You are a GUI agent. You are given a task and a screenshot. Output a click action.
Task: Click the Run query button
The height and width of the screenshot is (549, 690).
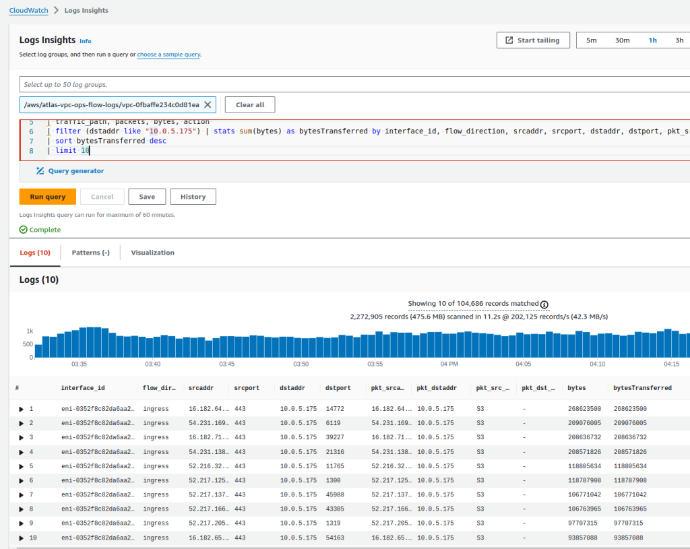(x=47, y=196)
